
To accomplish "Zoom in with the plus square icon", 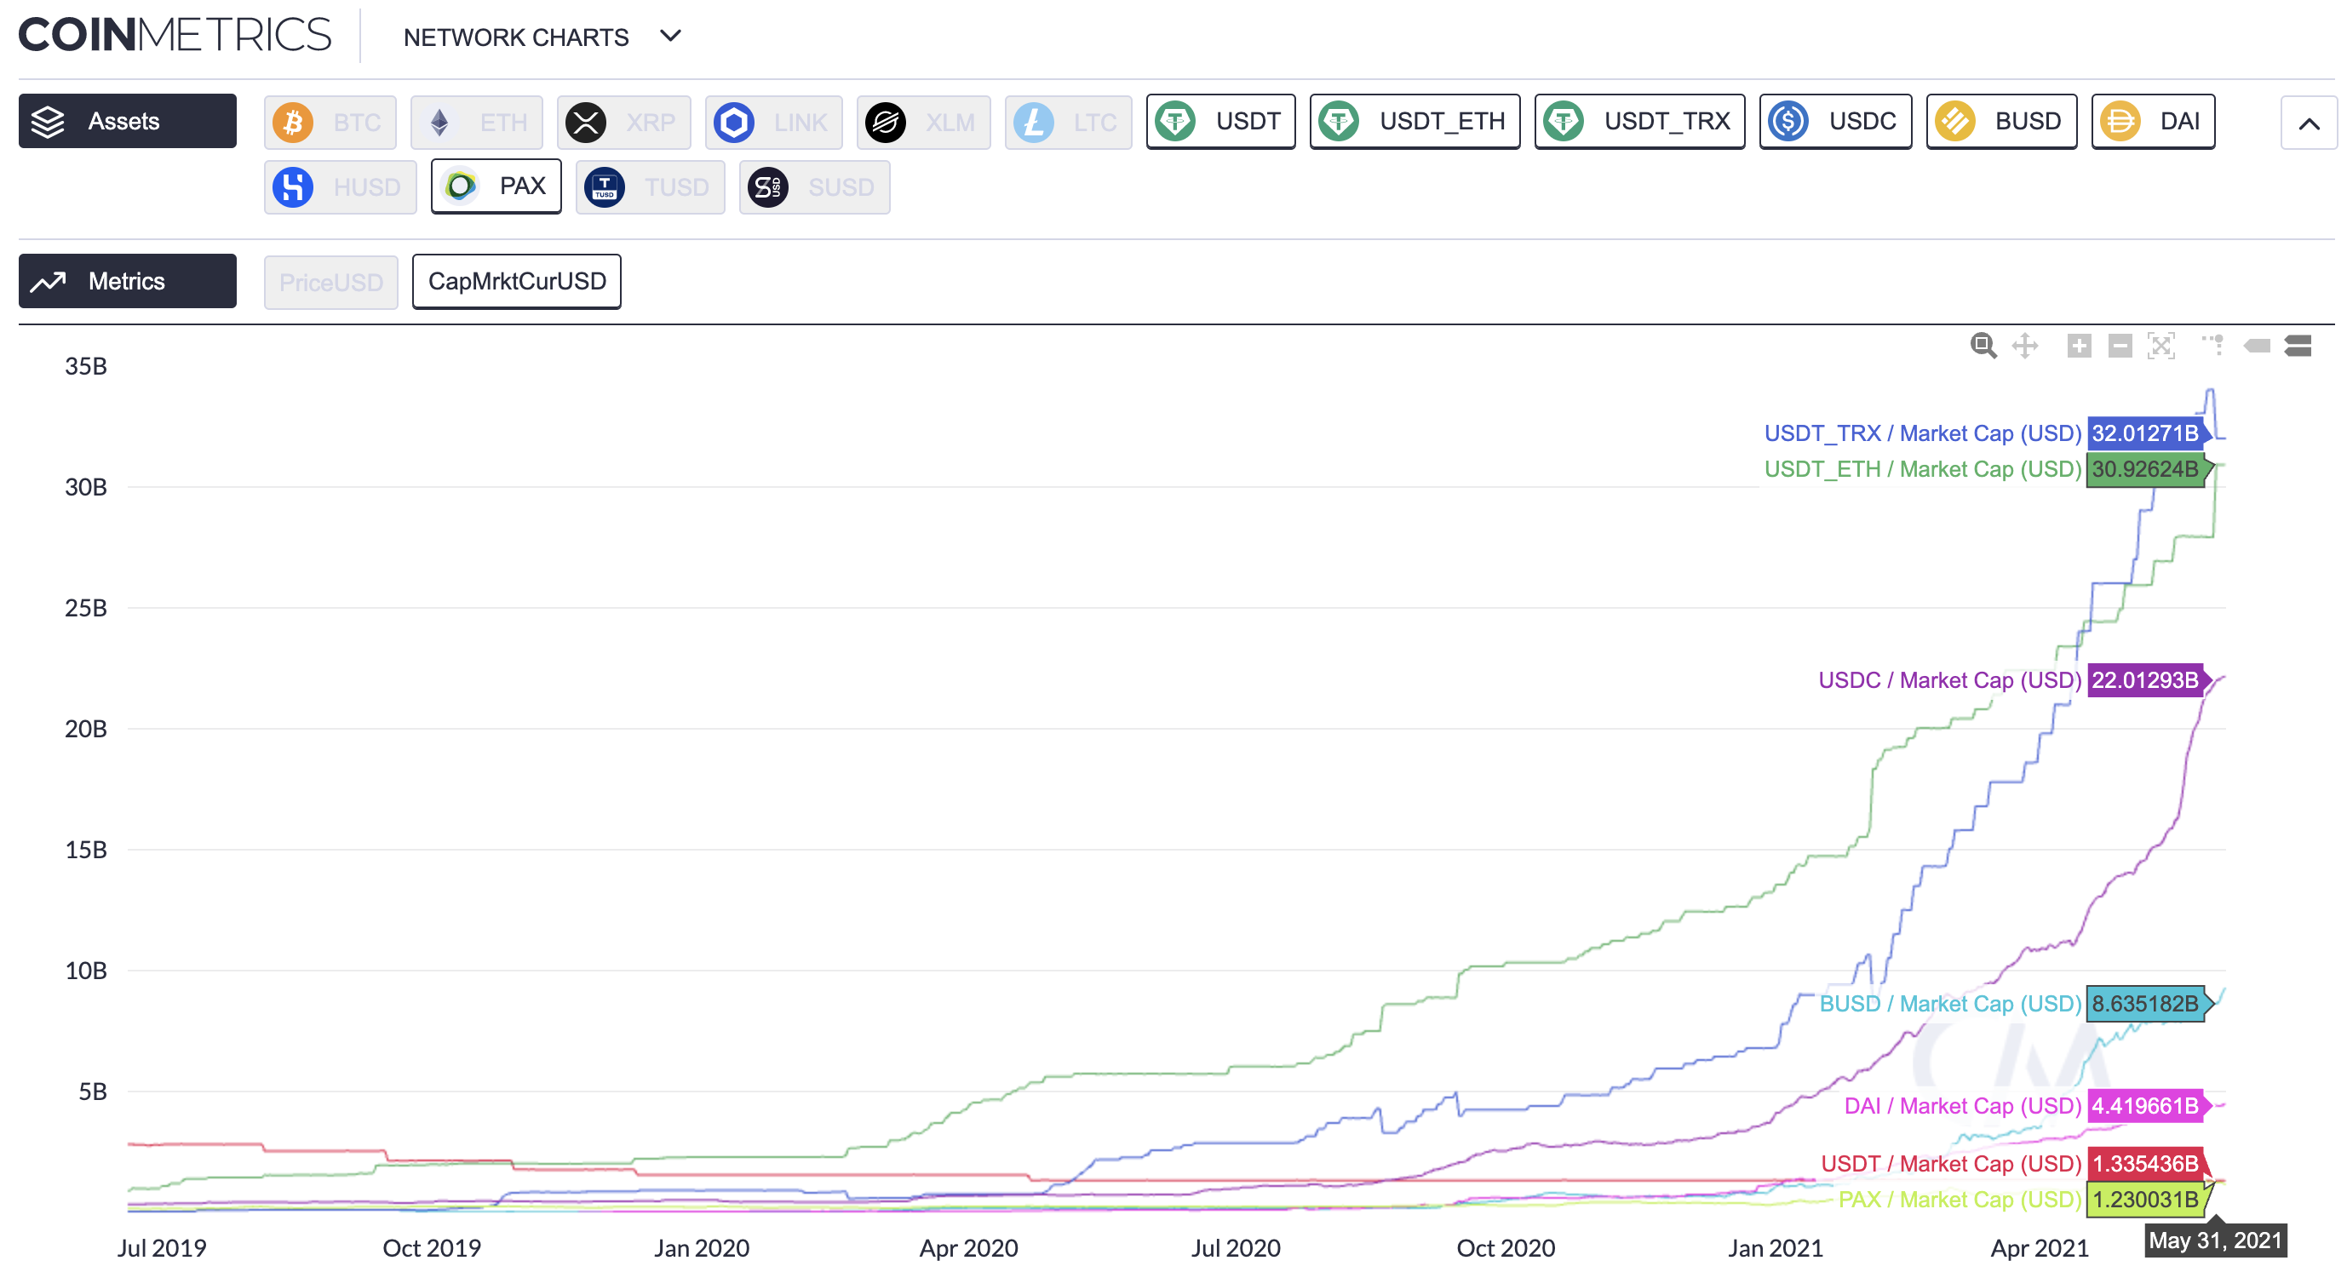I will pos(2079,346).
